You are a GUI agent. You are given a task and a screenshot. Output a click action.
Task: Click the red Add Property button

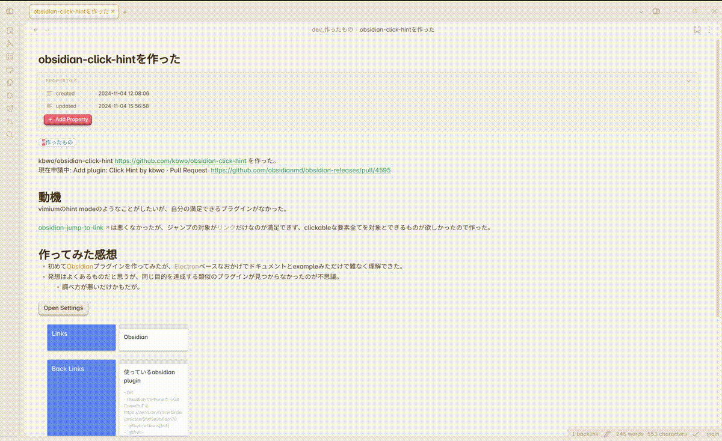pos(67,120)
